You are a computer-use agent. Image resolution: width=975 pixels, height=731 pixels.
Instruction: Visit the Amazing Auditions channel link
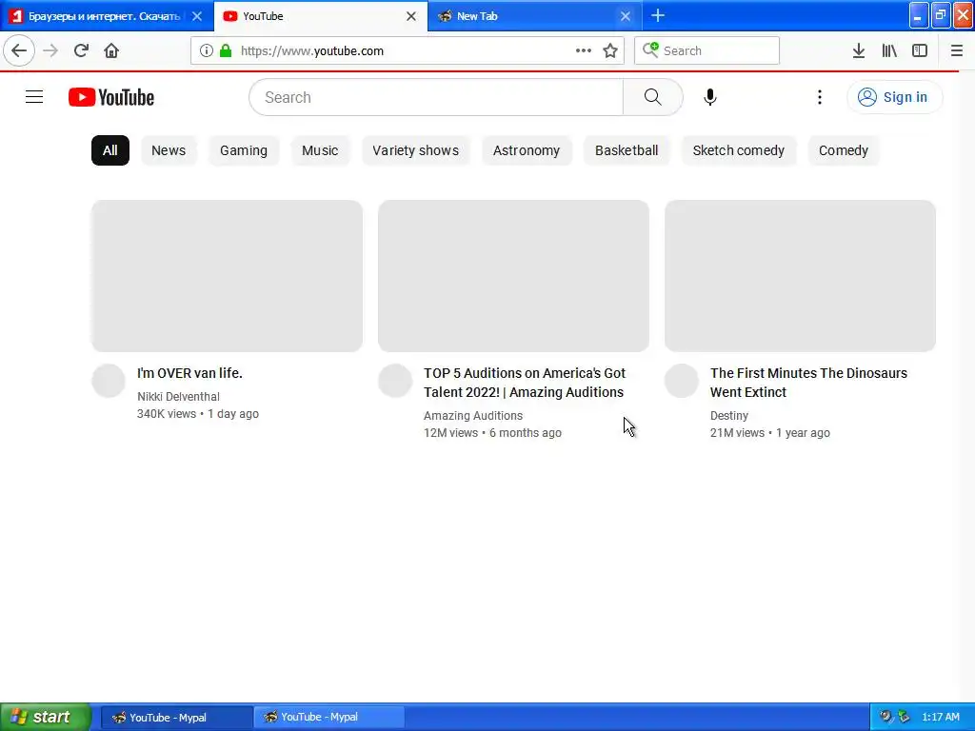click(473, 415)
